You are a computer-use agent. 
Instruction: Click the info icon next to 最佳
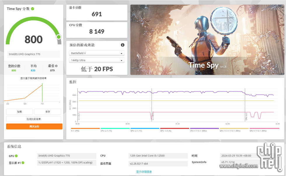click(x=56, y=66)
